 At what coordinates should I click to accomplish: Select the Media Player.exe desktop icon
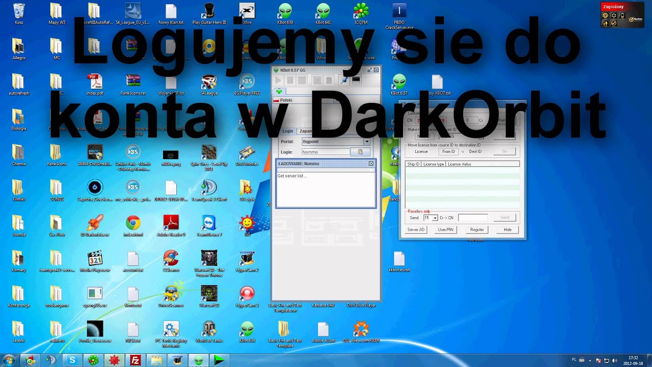click(95, 261)
